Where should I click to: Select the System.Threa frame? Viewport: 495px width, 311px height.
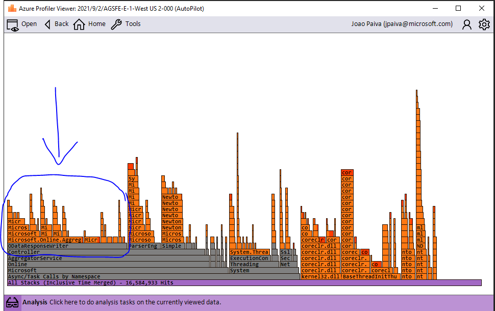pyautogui.click(x=250, y=252)
